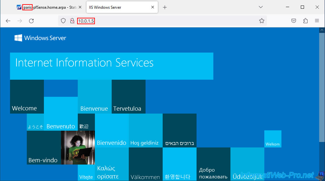Maximize the Firefox window
Screen dimensions: 325x181
tap(302, 7)
